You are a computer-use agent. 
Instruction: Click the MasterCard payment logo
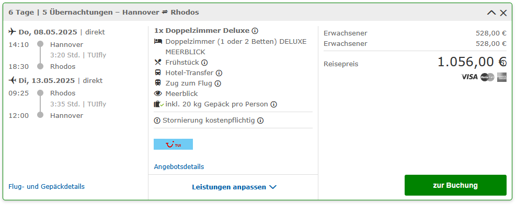click(x=487, y=77)
